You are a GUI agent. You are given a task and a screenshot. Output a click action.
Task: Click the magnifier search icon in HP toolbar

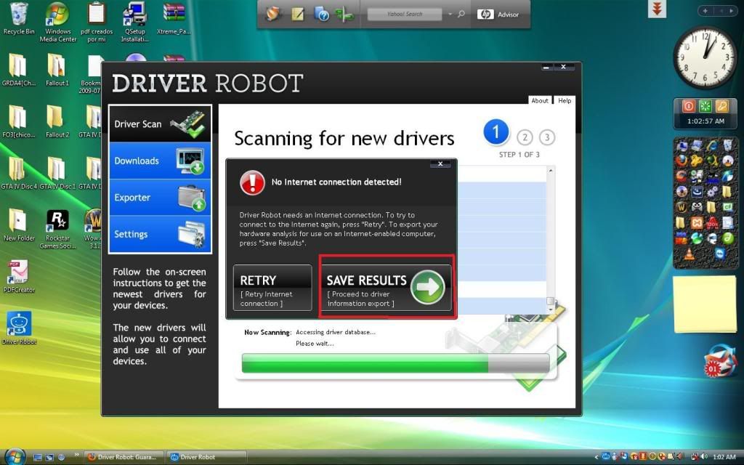pos(461,15)
